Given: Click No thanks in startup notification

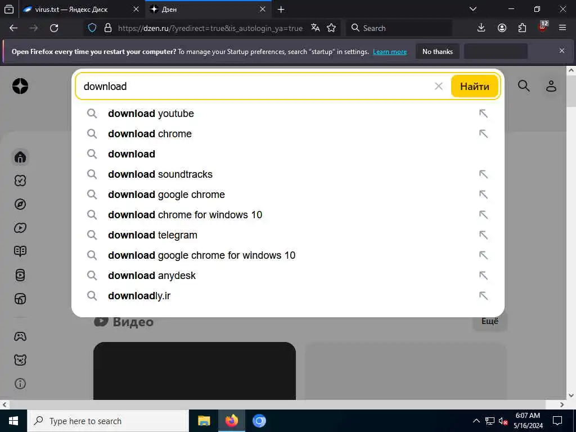Looking at the screenshot, I should [438, 51].
